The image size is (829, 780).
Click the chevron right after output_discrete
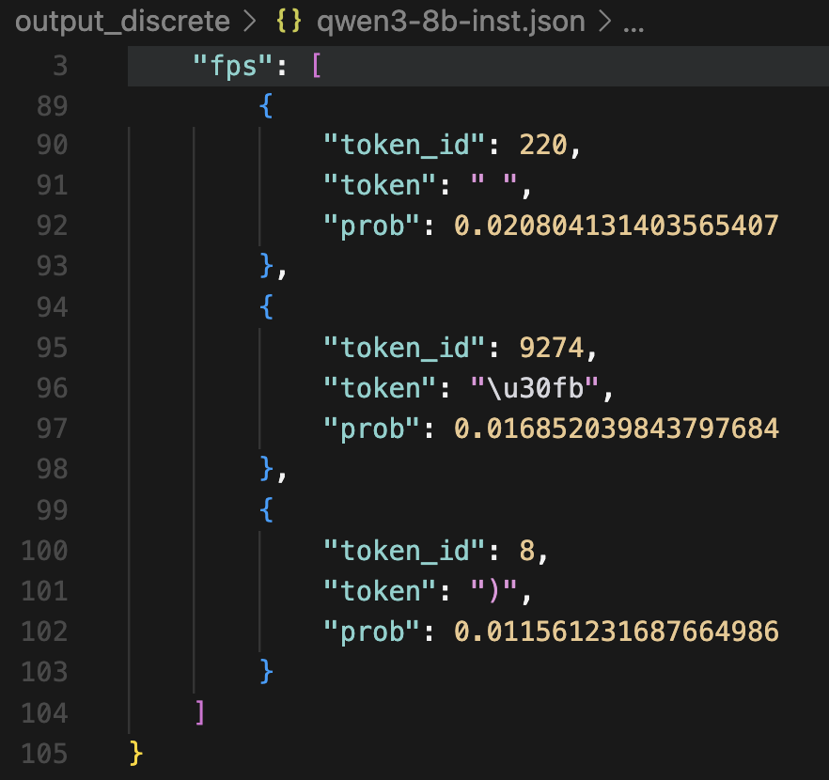click(x=250, y=22)
